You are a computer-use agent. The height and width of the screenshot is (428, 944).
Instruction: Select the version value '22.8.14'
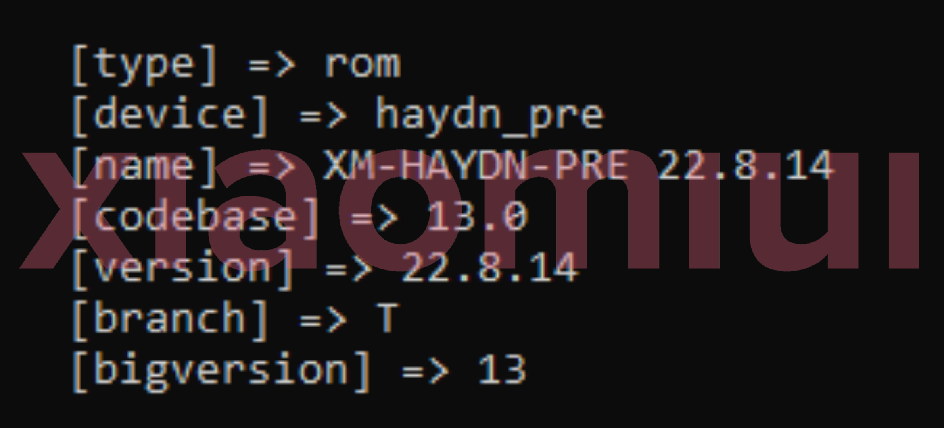(490, 267)
